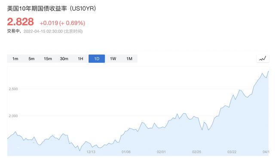
Task: Choose the 15m timeframe
Action: click(x=48, y=59)
